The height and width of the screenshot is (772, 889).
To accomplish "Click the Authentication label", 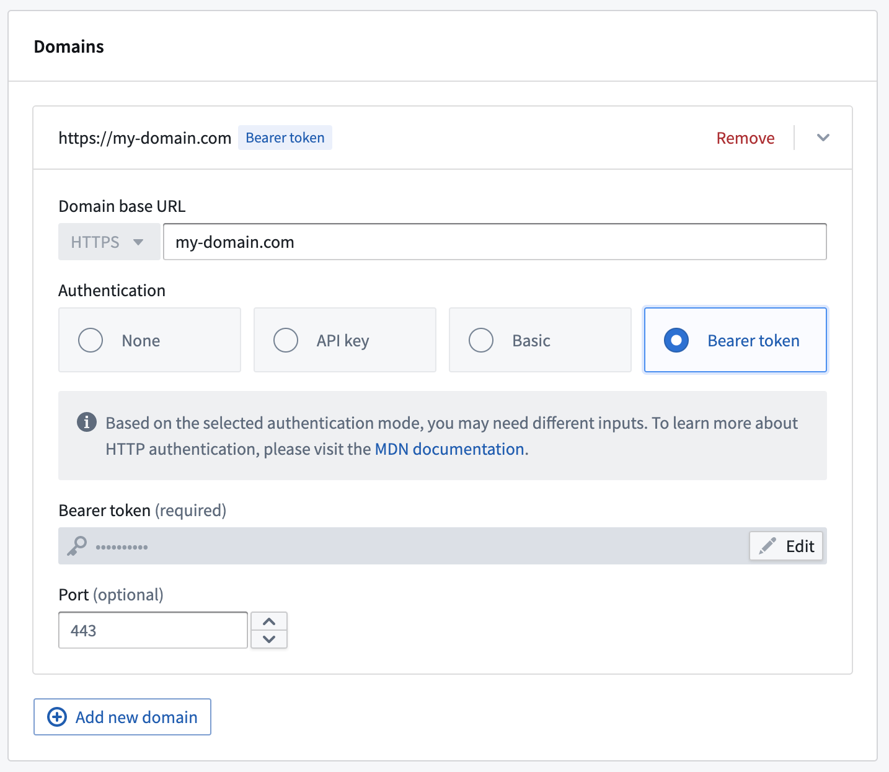I will coord(112,291).
